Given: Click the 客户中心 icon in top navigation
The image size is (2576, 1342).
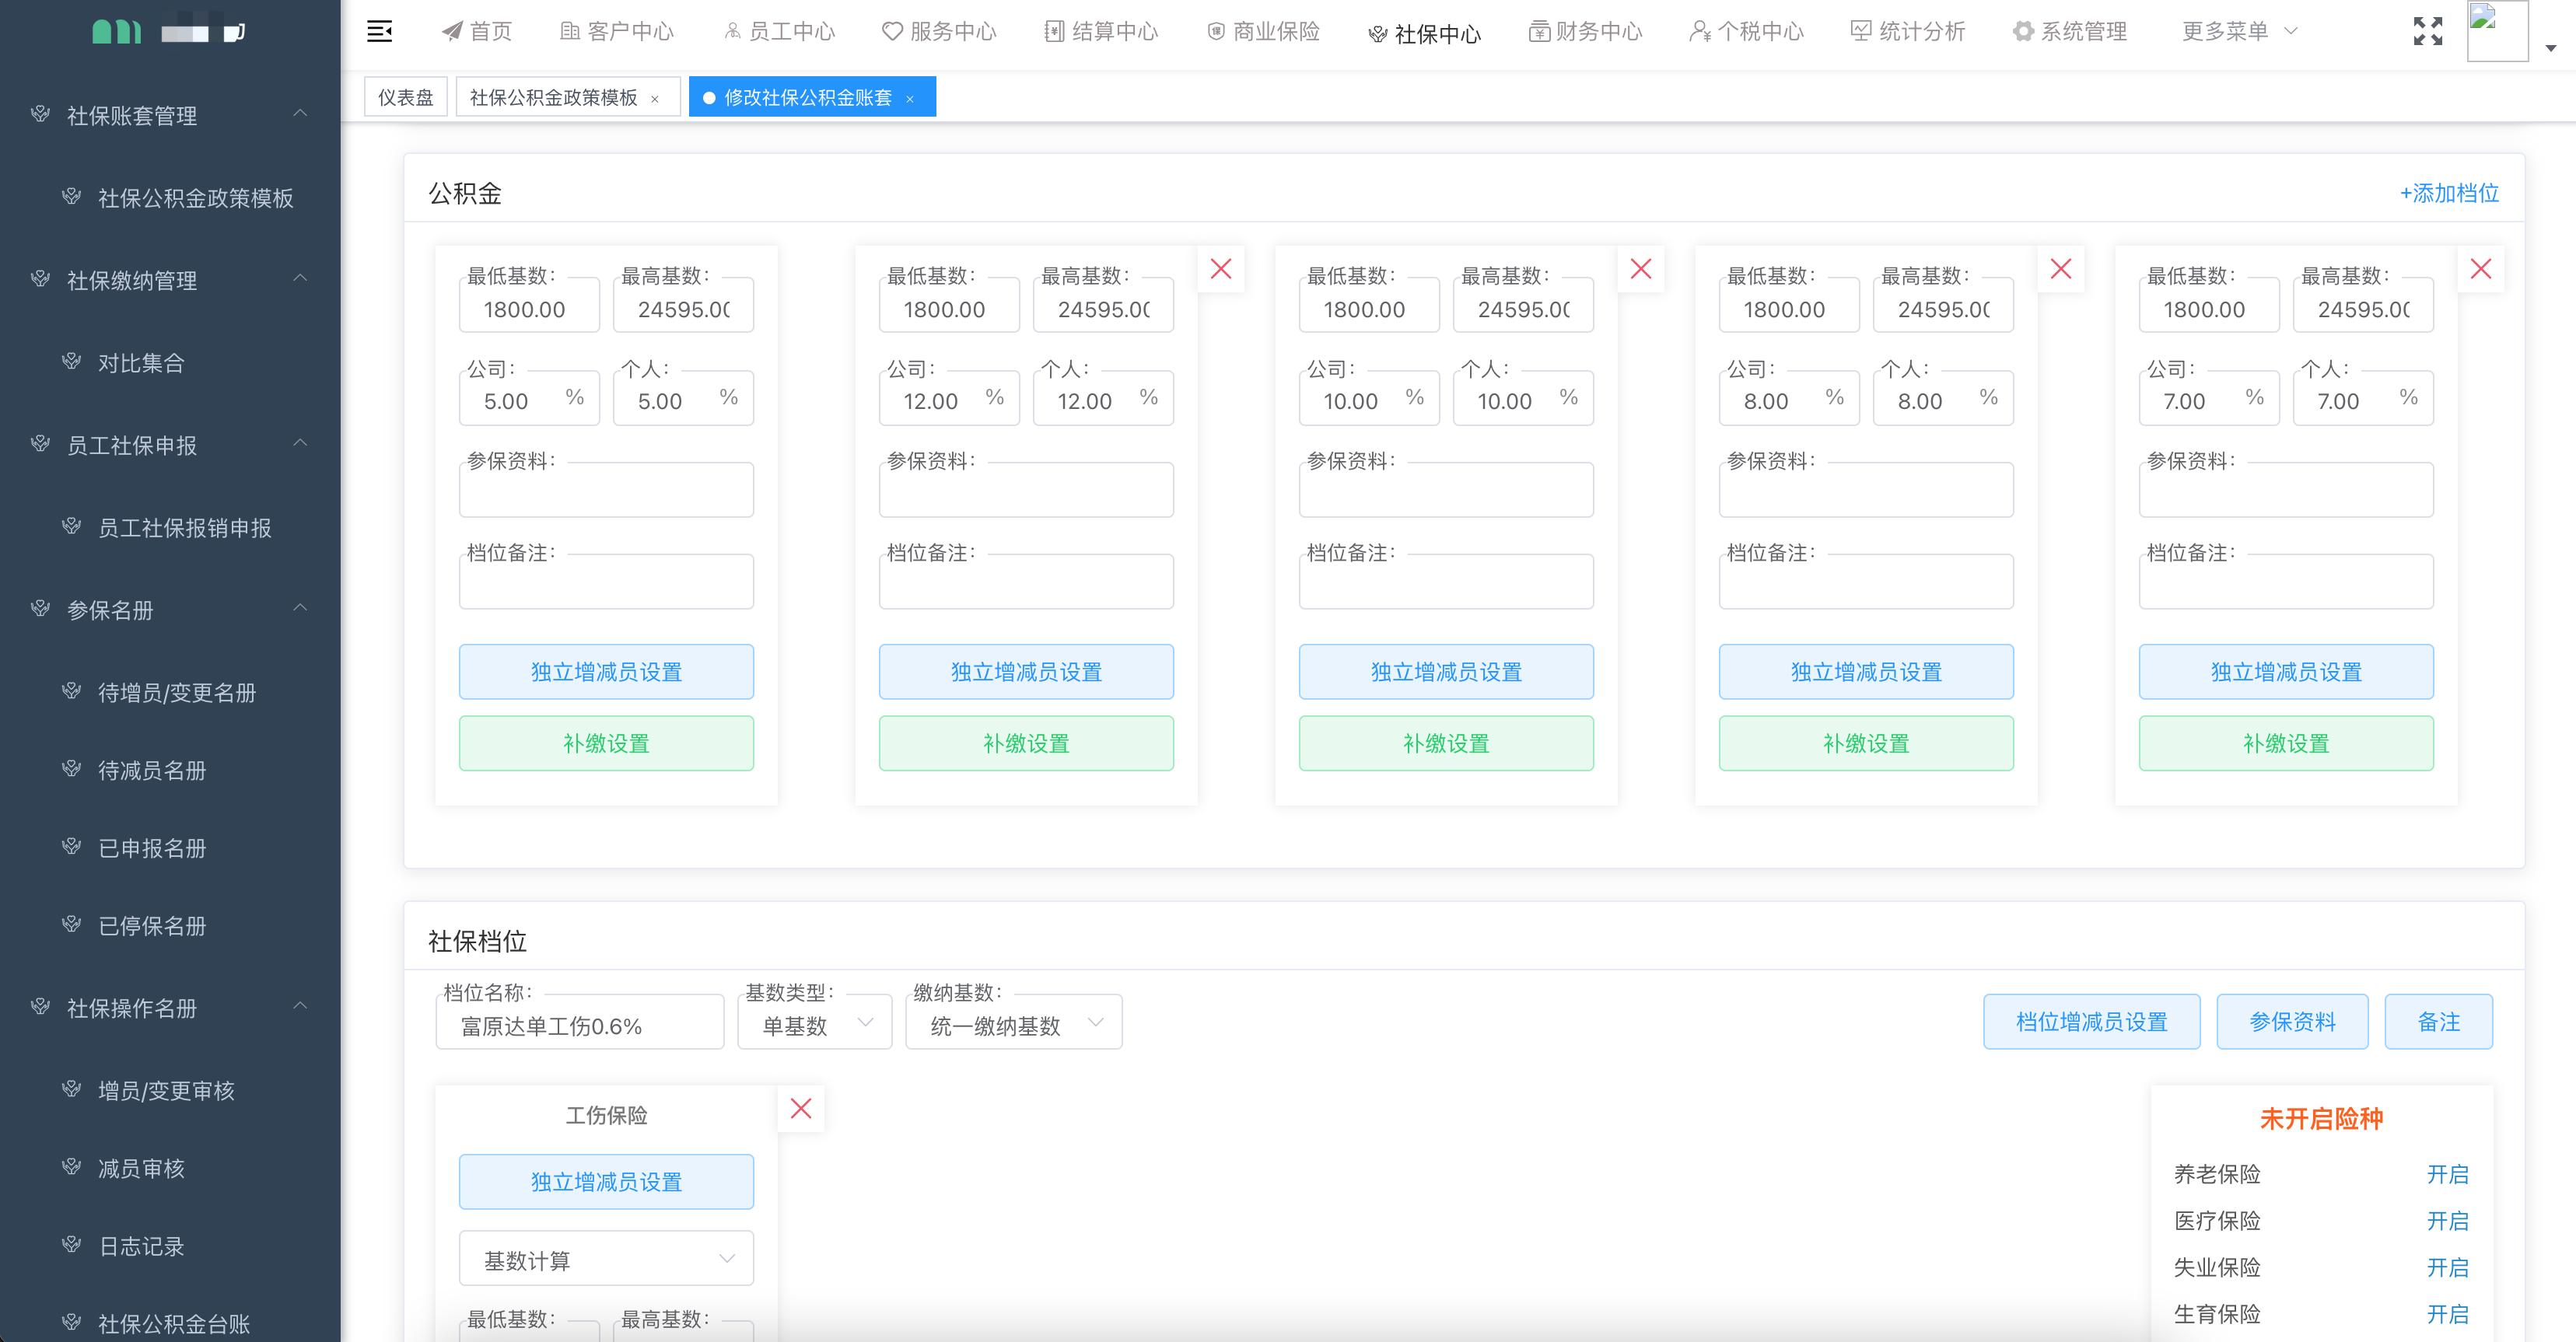Looking at the screenshot, I should (572, 30).
